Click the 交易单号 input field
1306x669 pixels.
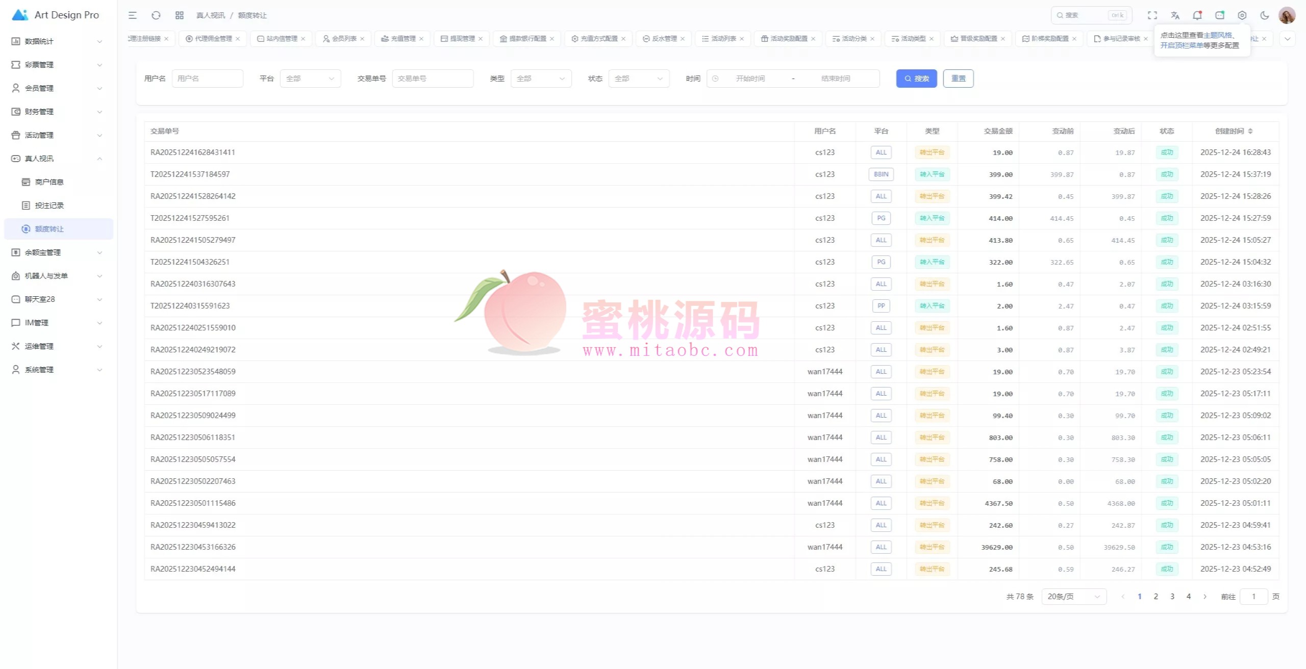(x=433, y=79)
